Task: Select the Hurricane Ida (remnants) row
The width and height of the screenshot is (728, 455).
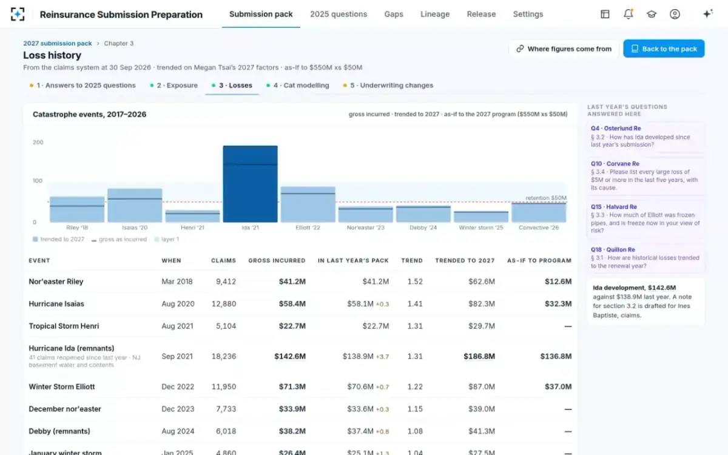Action: pyautogui.click(x=300, y=357)
